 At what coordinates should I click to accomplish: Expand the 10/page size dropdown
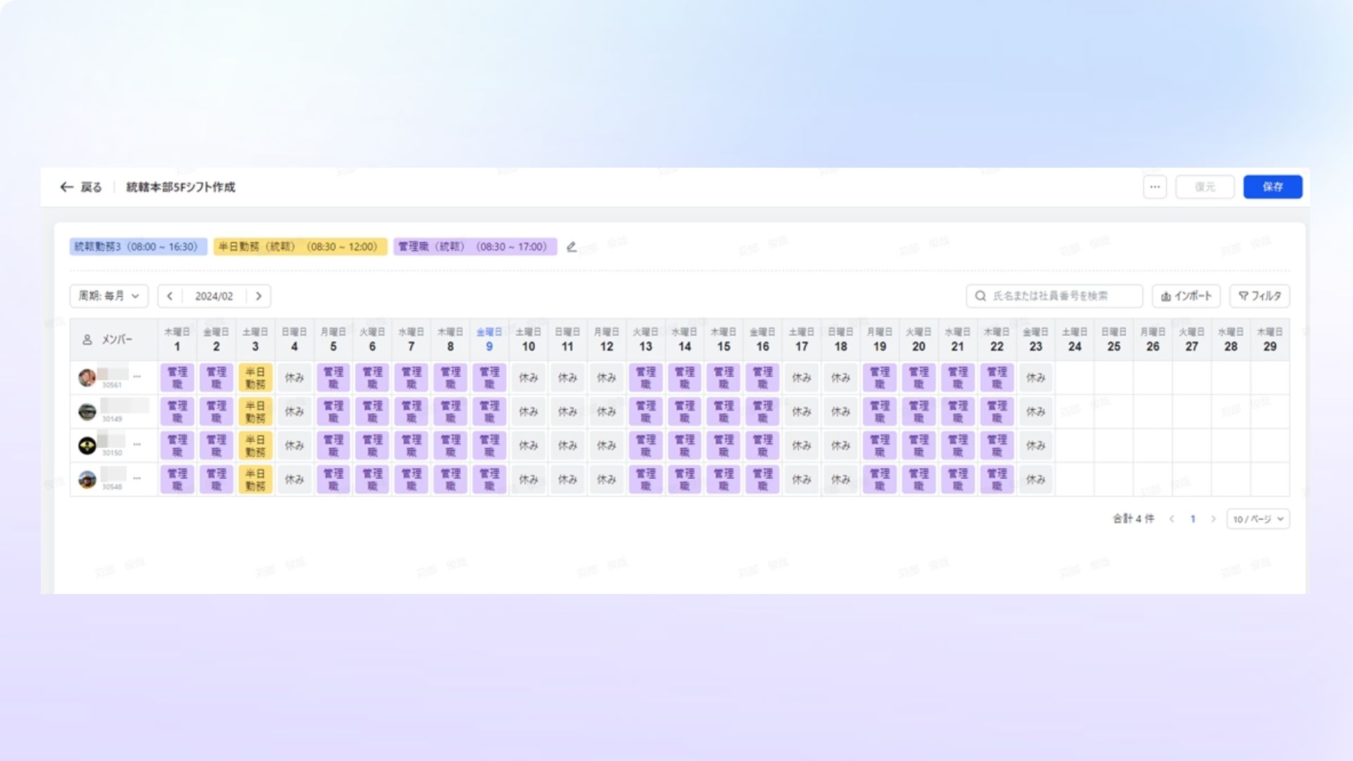coord(1258,519)
